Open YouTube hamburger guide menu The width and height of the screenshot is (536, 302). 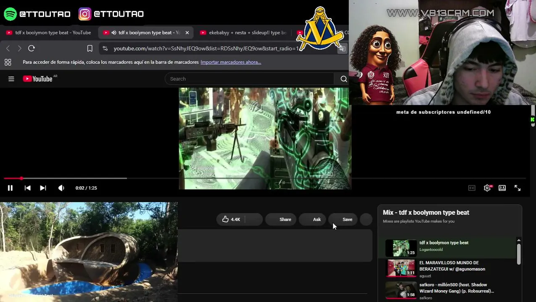pyautogui.click(x=11, y=79)
